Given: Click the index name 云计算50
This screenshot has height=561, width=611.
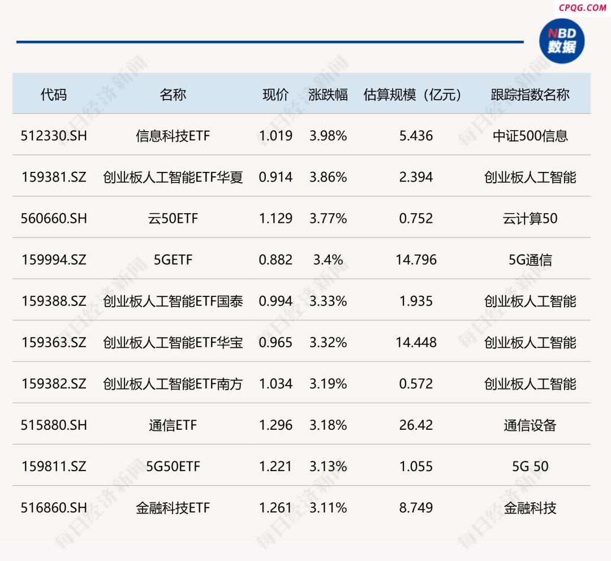Looking at the screenshot, I should pos(530,218).
